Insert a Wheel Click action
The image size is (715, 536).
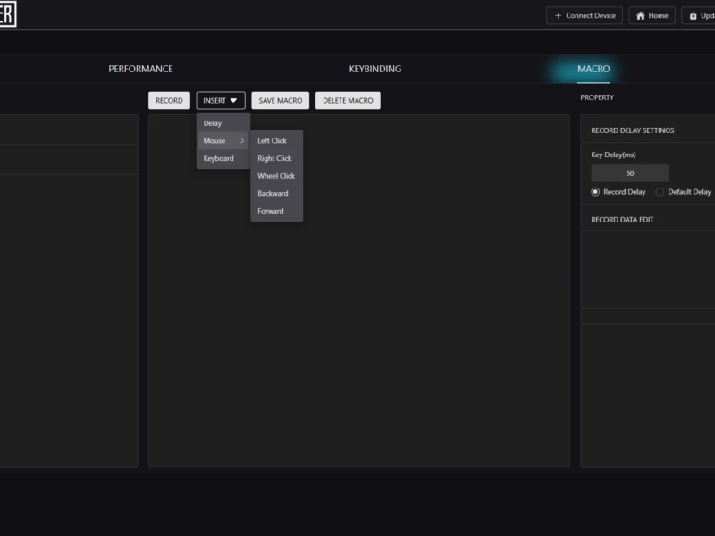click(x=276, y=176)
